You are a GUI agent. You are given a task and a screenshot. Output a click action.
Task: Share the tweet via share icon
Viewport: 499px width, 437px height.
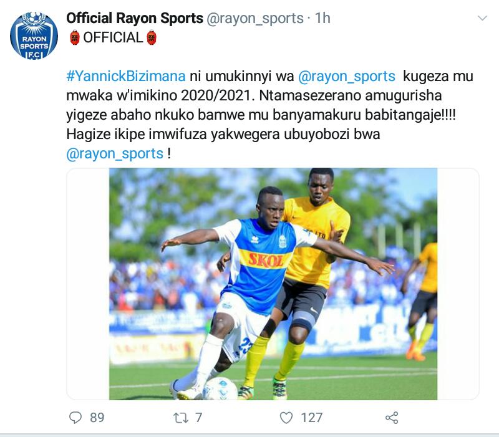tap(392, 418)
